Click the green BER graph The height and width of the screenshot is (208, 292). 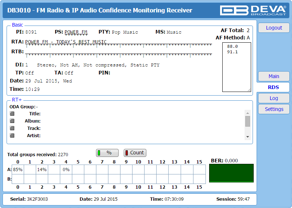pyautogui.click(x=231, y=173)
